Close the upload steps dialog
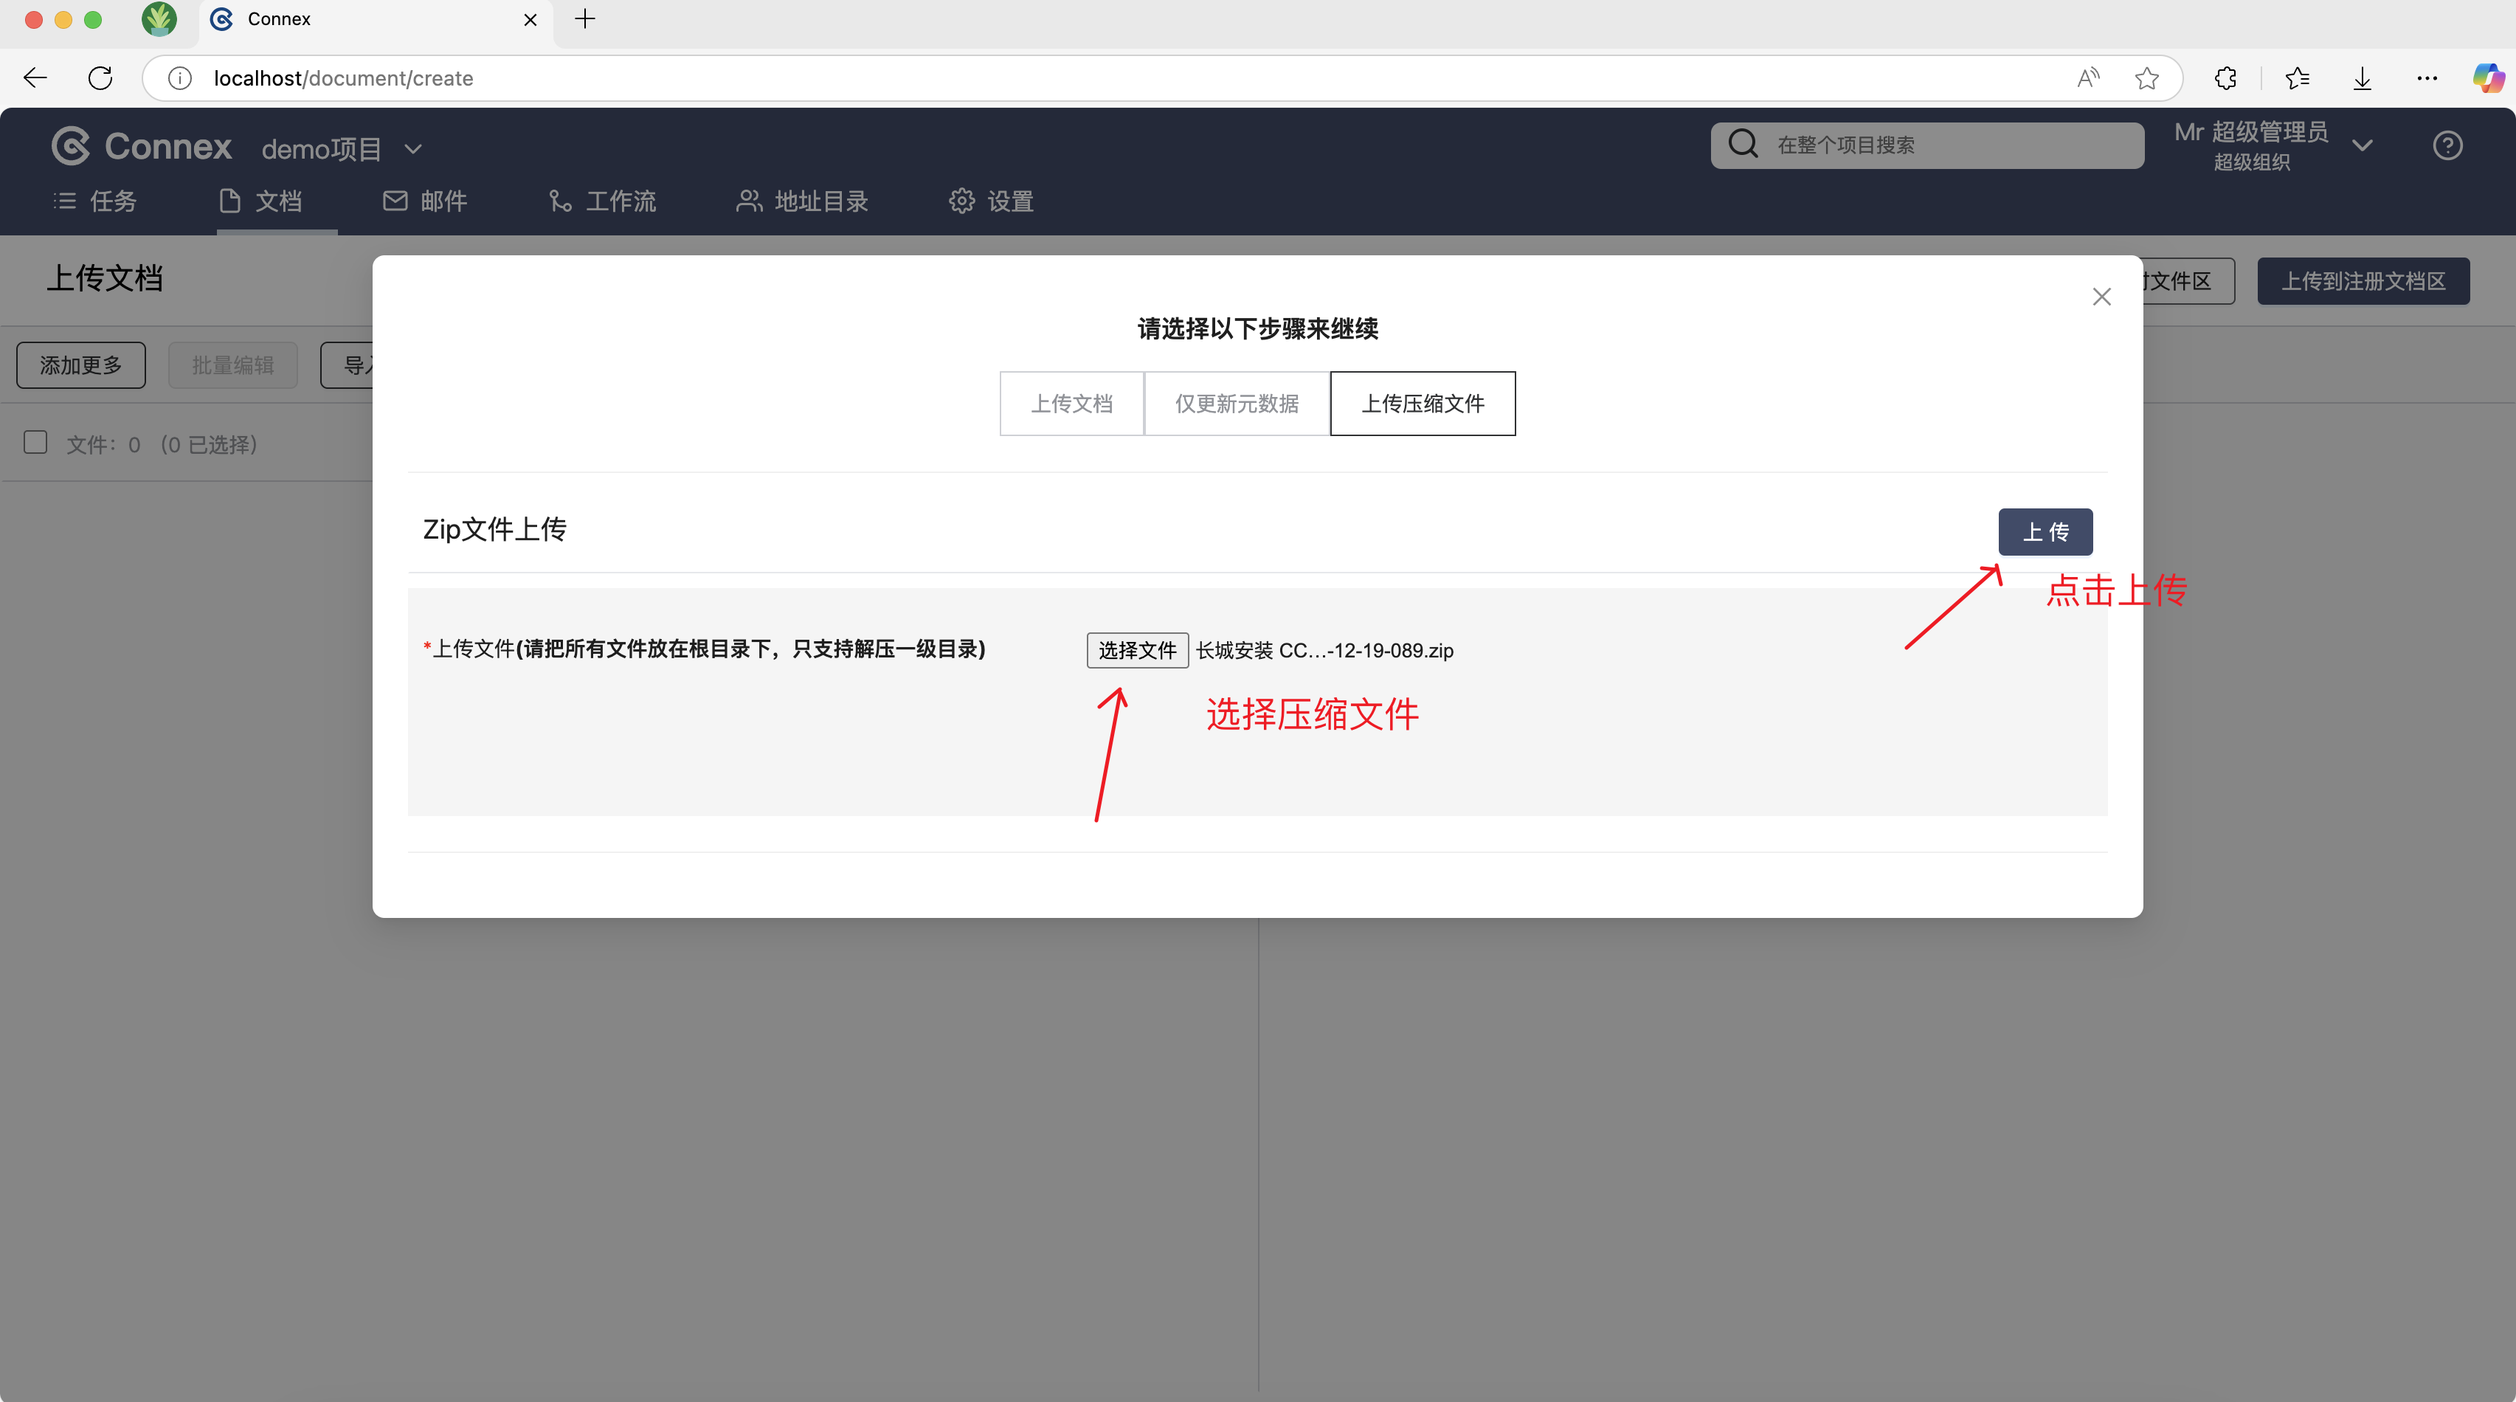 pyautogui.click(x=2101, y=297)
